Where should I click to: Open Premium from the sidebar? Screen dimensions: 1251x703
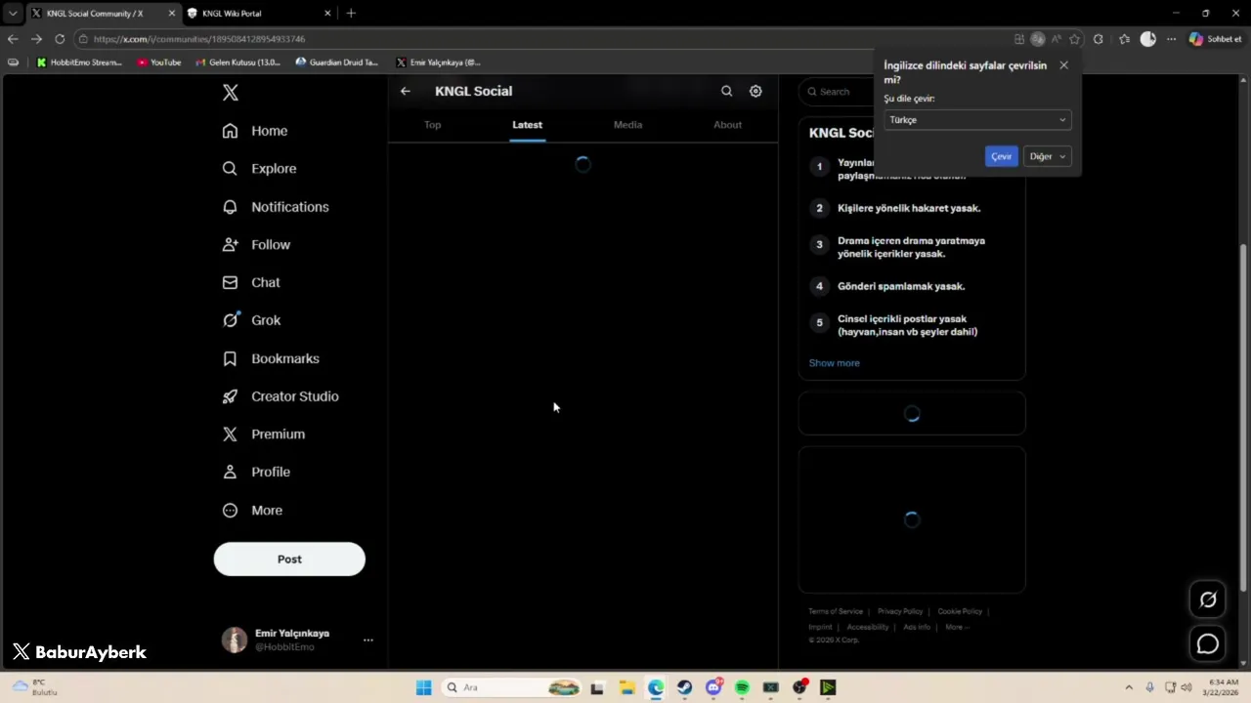pyautogui.click(x=264, y=434)
